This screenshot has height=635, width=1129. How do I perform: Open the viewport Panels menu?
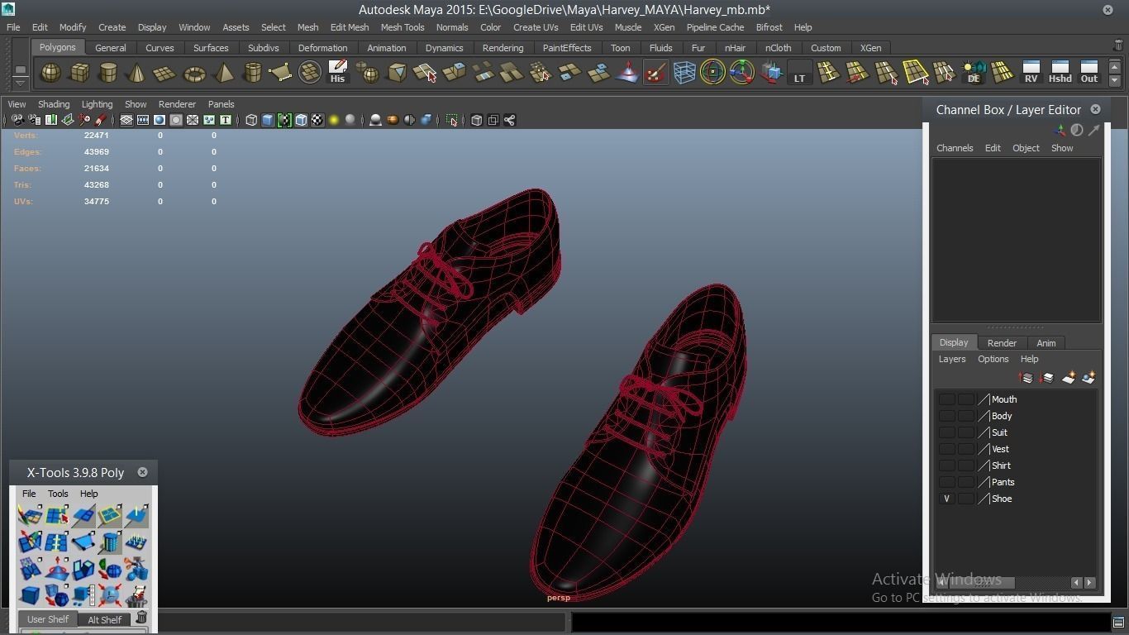point(221,104)
